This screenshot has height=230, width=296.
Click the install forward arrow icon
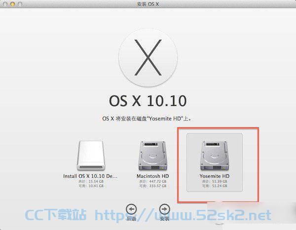click(164, 209)
